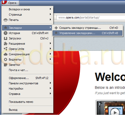125x115 pixels.
Task: Expand the Синхронизация submenu arrow
Action: click(x=50, y=54)
